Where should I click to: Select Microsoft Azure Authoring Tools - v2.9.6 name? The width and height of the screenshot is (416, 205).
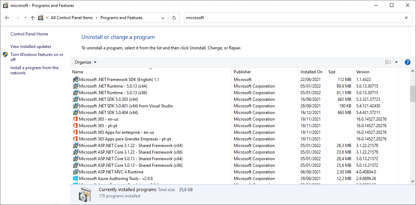coord(116,179)
